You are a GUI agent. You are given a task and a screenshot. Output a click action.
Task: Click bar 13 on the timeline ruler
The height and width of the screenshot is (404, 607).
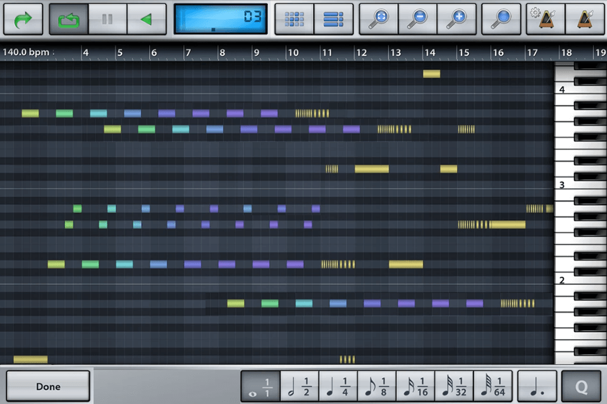pos(395,52)
